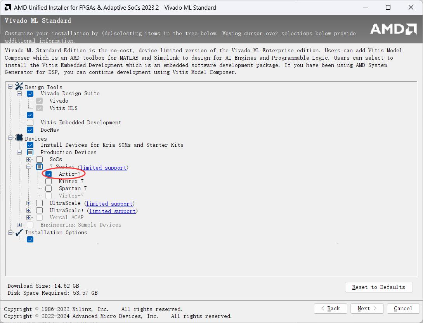Uncheck the Artix-7 device checkbox

click(x=49, y=174)
